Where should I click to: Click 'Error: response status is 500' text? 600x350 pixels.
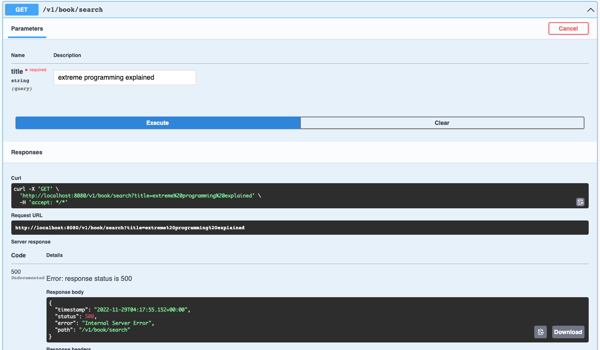tap(89, 279)
